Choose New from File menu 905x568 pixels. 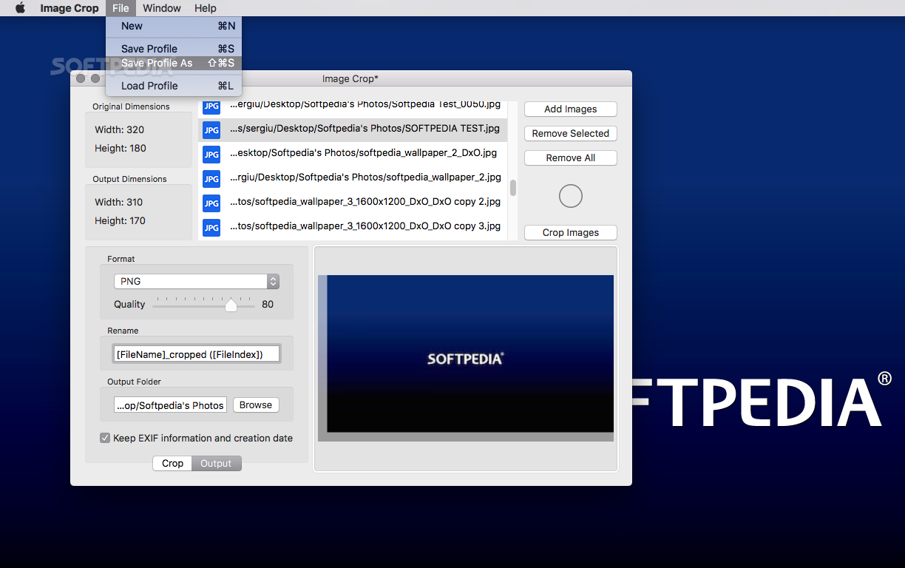tap(174, 26)
